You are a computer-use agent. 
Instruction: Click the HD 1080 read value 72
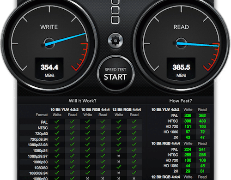tap(202, 132)
